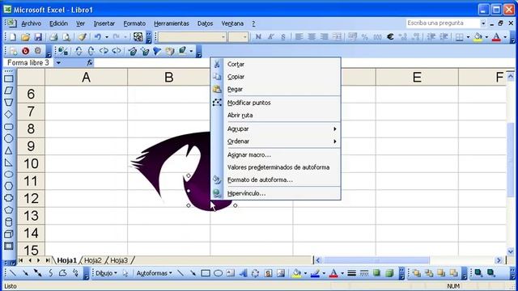Open Print Preview from the toolbar

point(66,37)
